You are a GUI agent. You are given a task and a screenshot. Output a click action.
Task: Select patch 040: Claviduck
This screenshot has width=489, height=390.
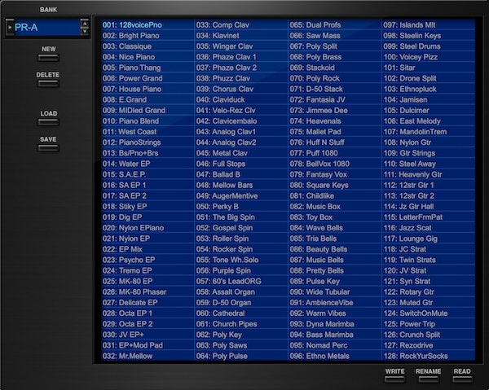click(x=241, y=99)
